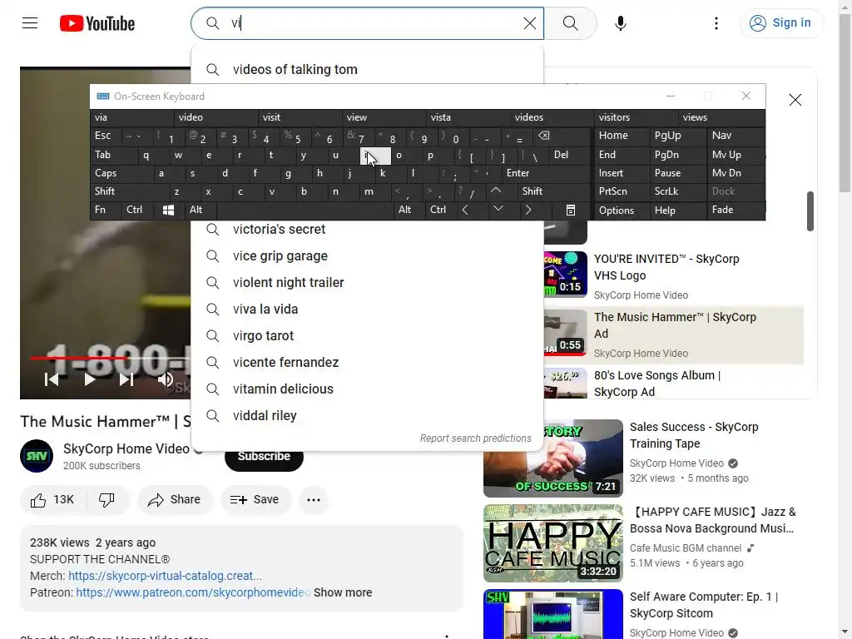Toggle ScrLk key on On-Screen Keyboard
The width and height of the screenshot is (852, 639).
click(677, 191)
